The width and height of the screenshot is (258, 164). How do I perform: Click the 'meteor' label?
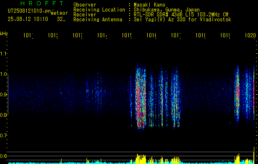[x=59, y=13]
